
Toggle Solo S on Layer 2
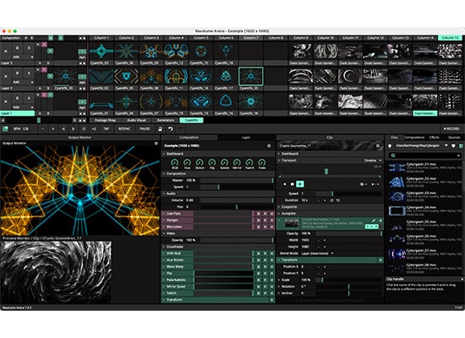29,73
